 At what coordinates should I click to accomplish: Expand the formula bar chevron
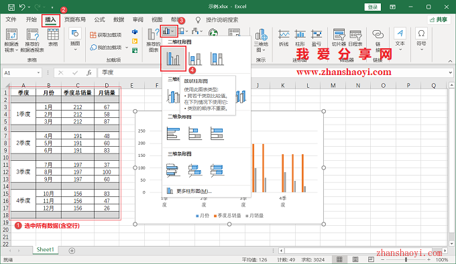(451, 72)
